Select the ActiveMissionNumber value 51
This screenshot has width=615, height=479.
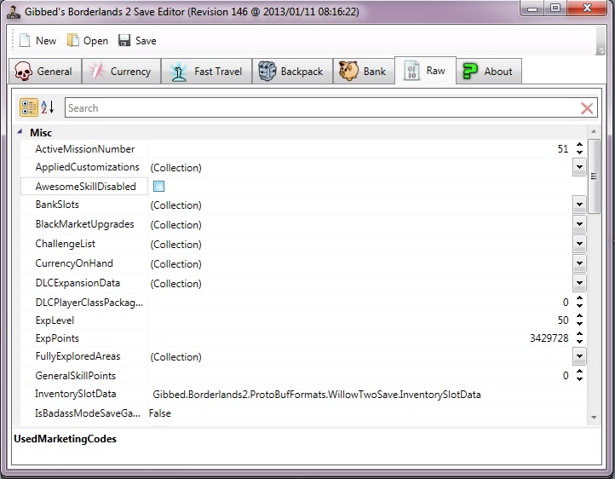coord(563,148)
